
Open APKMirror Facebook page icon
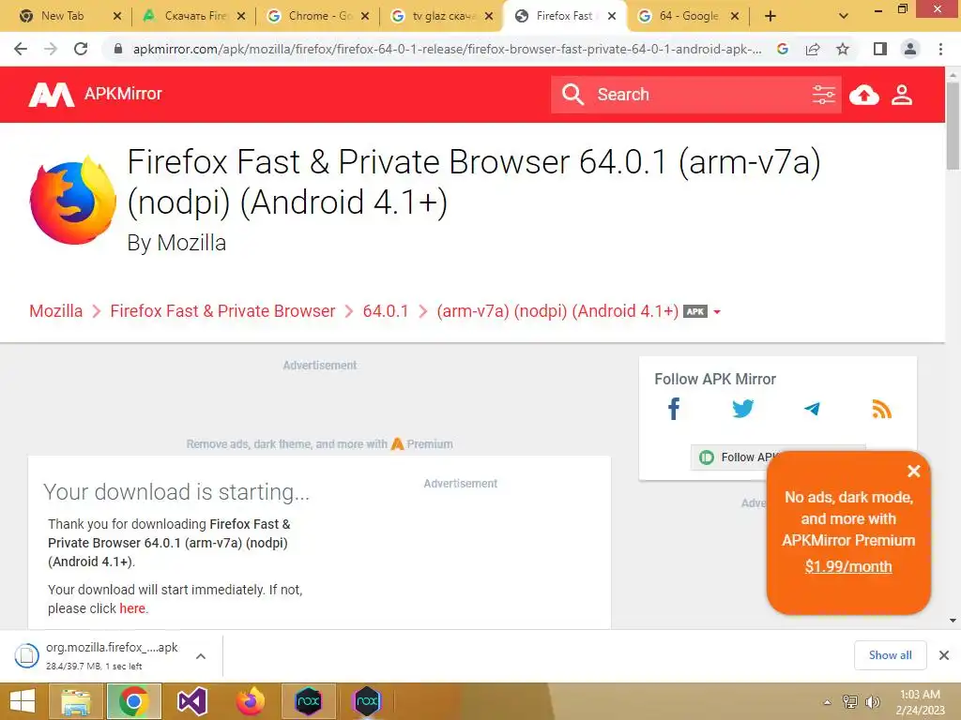tap(674, 409)
